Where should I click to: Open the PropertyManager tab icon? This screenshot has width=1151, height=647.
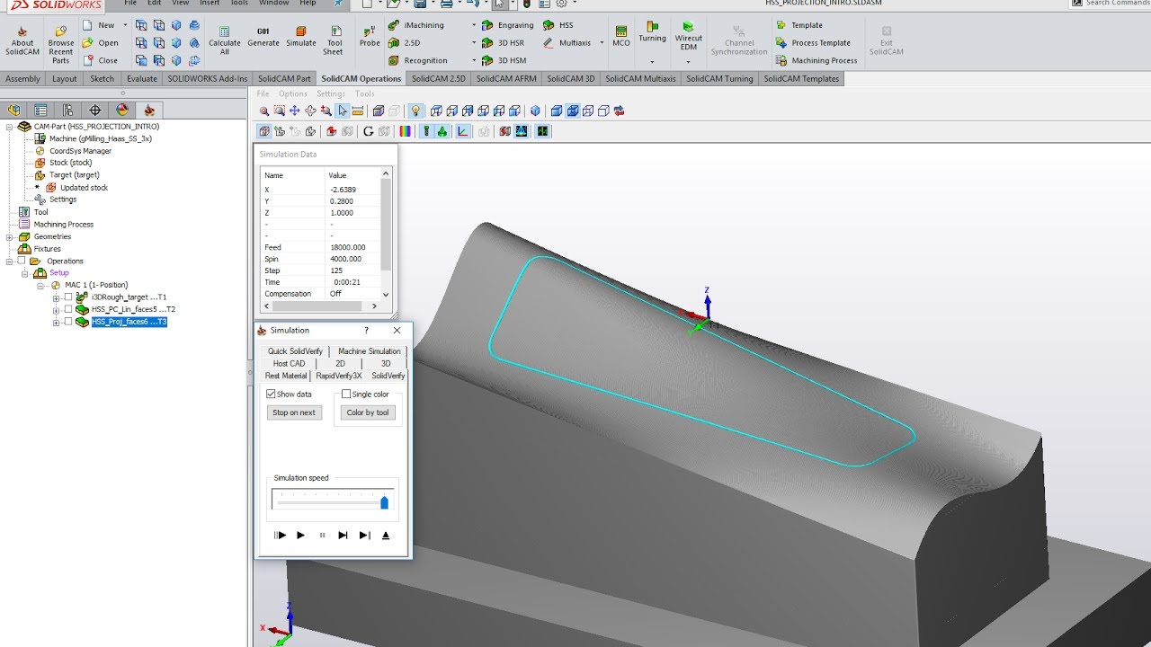coord(40,110)
